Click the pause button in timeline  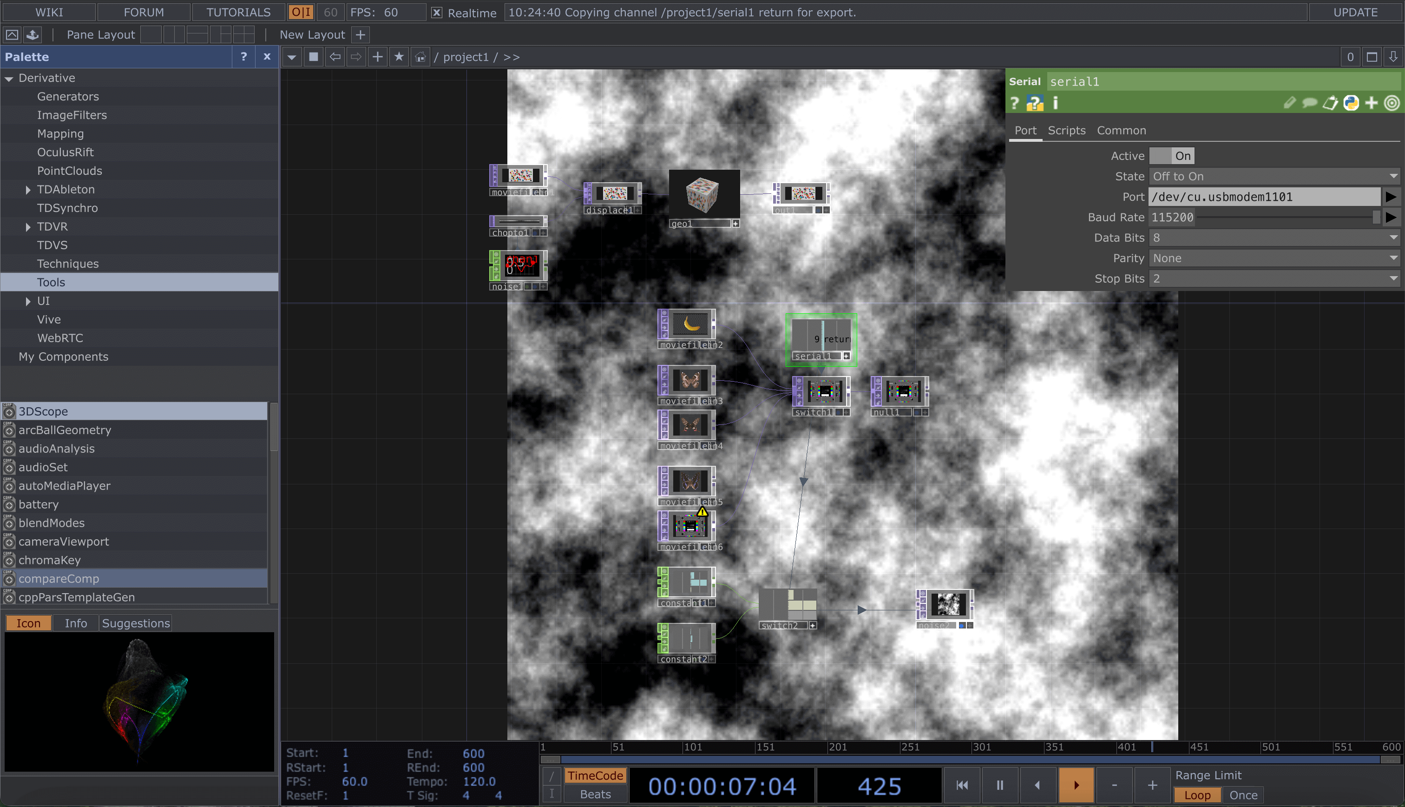point(999,785)
